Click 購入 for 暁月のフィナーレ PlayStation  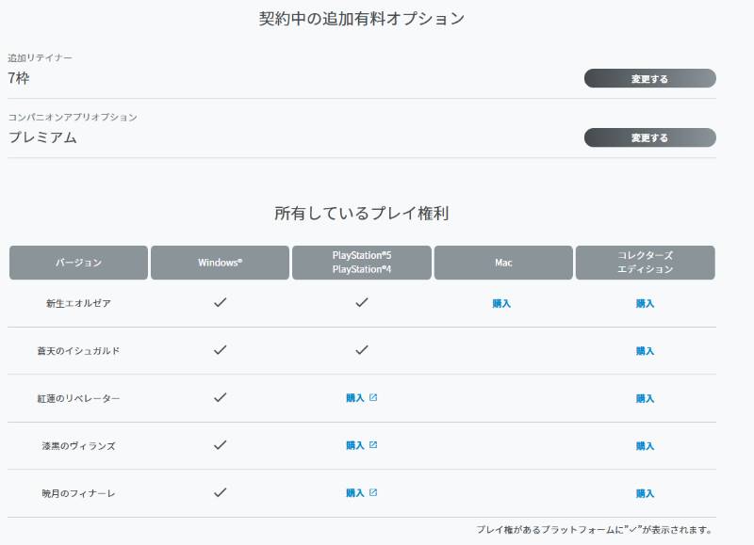tap(355, 493)
